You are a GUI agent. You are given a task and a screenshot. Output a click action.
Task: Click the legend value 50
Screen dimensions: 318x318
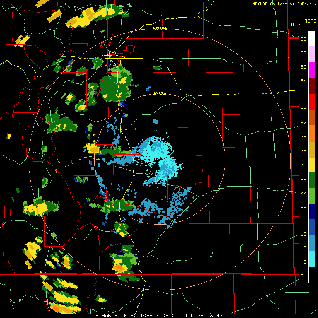pyautogui.click(x=304, y=95)
